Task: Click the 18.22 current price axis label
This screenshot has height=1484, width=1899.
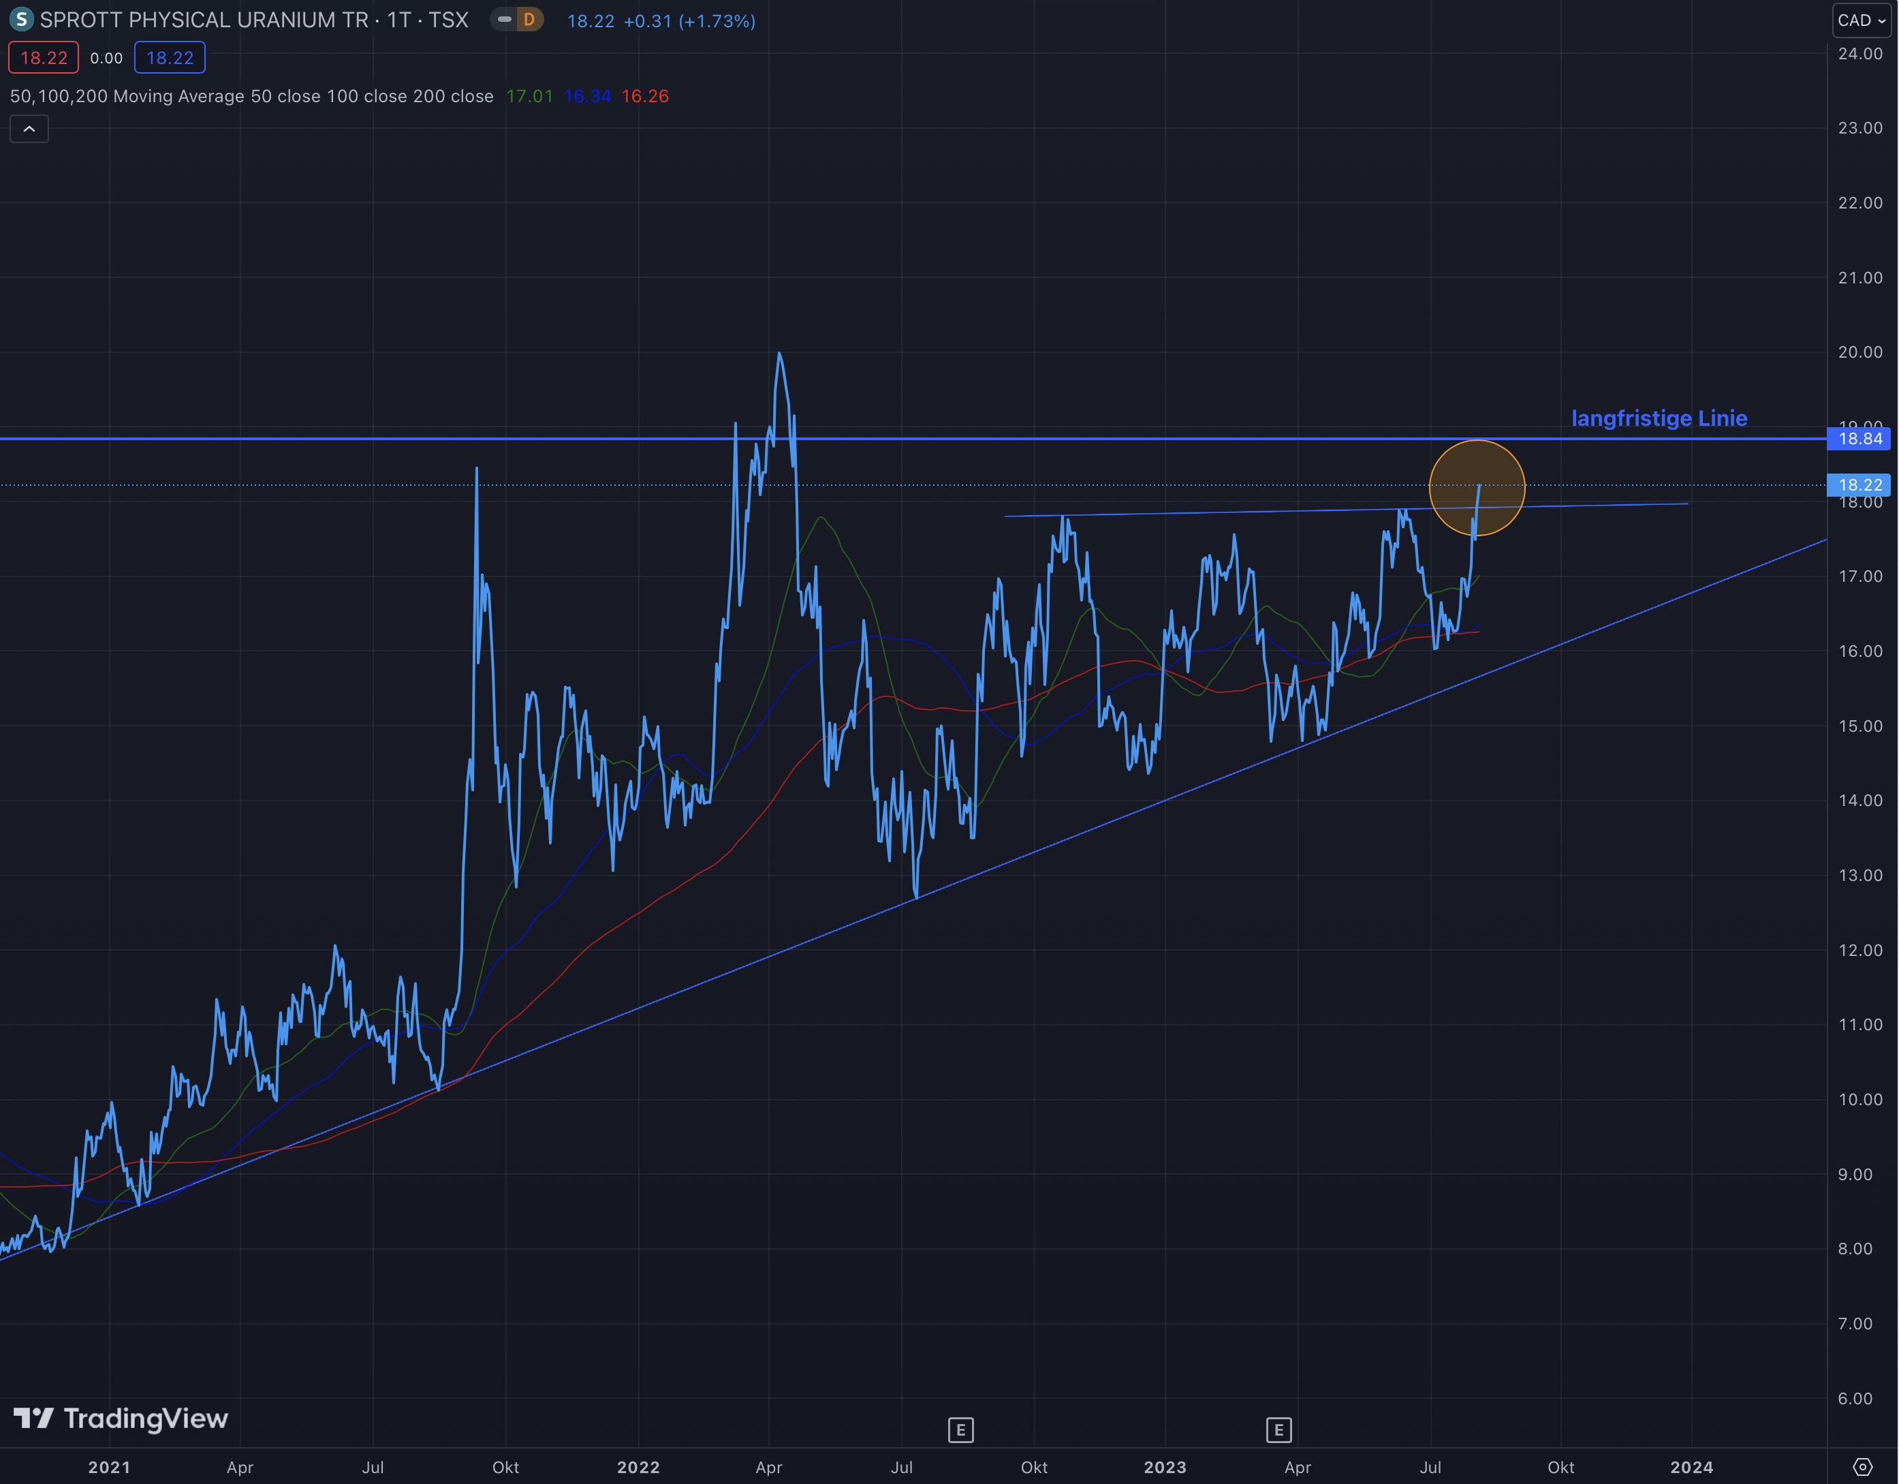Action: (1859, 484)
